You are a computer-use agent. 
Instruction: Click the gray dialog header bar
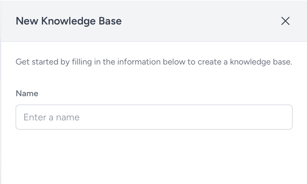point(194,21)
